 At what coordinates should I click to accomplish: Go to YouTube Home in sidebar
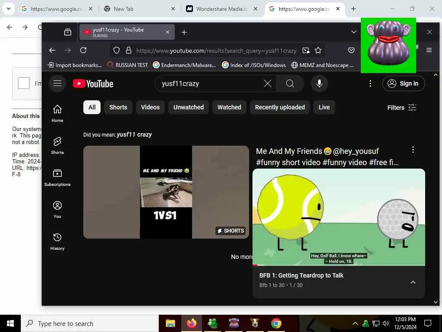click(57, 114)
